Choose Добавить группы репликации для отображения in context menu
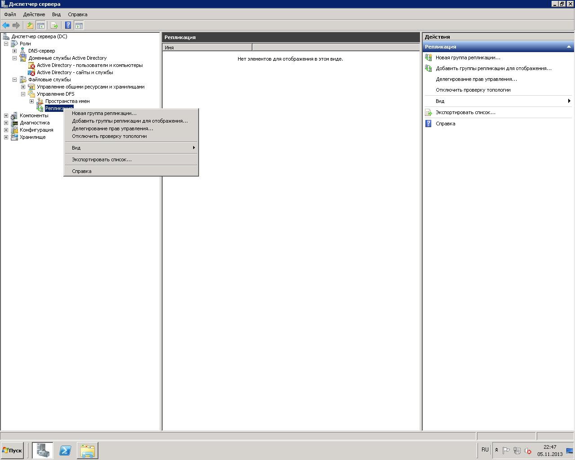 coord(131,121)
